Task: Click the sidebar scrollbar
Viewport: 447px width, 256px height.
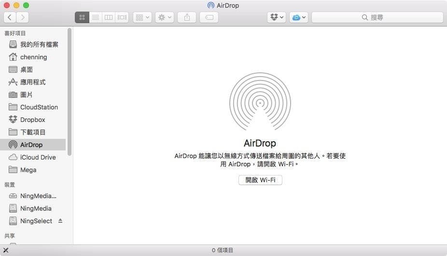Action: (70, 92)
